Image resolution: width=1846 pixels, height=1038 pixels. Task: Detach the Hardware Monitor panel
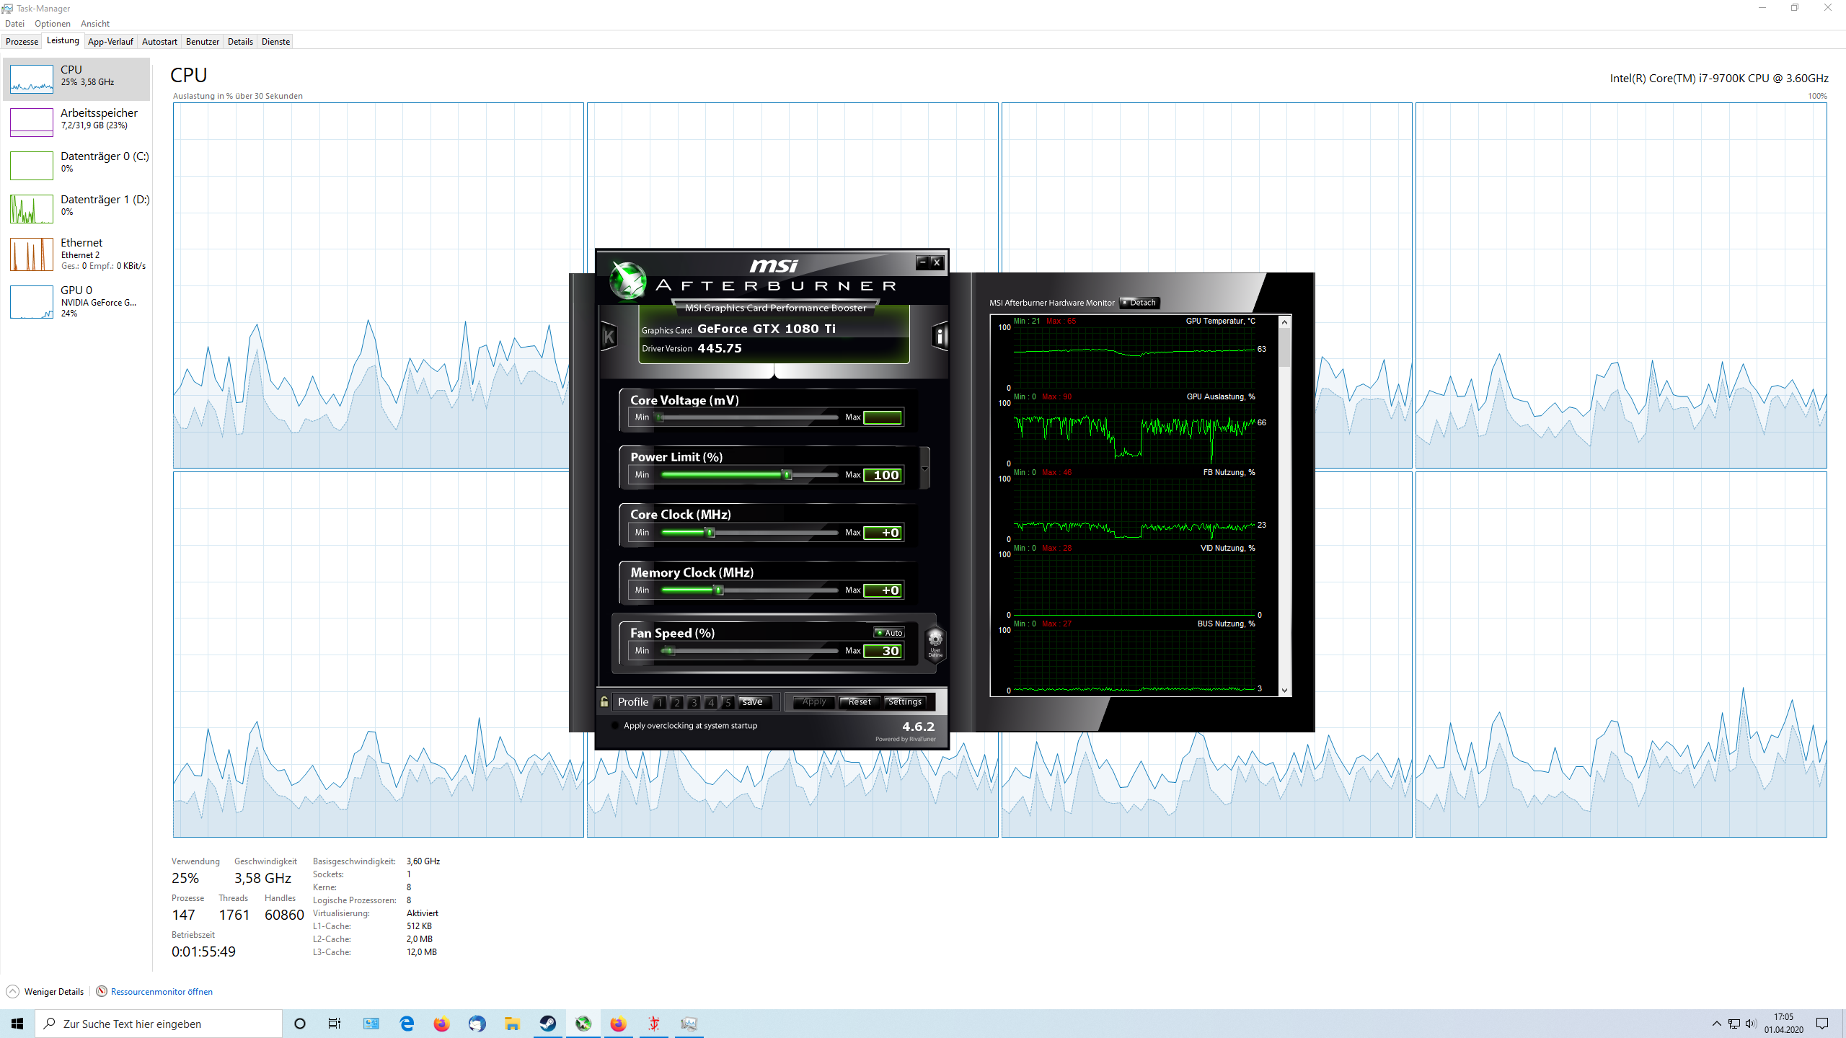1139,303
